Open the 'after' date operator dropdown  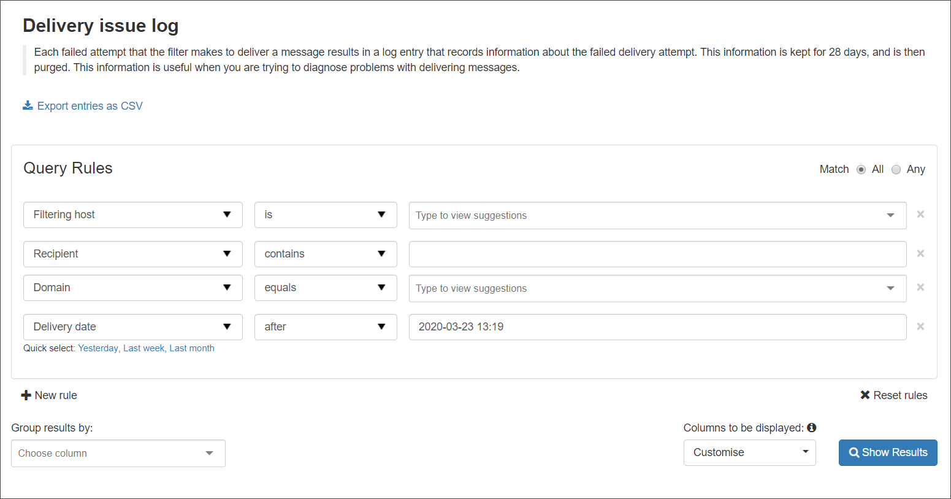pos(326,327)
